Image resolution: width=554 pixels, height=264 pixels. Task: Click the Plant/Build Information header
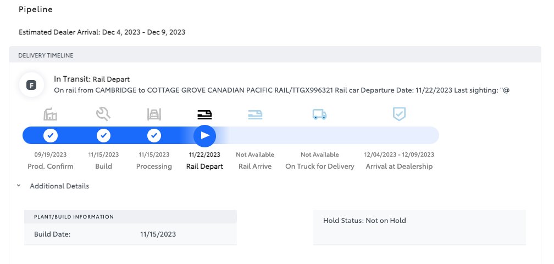(x=130, y=217)
